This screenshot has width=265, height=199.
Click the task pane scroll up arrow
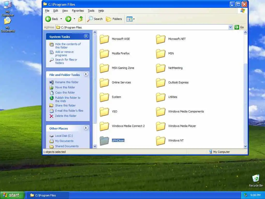95,32
